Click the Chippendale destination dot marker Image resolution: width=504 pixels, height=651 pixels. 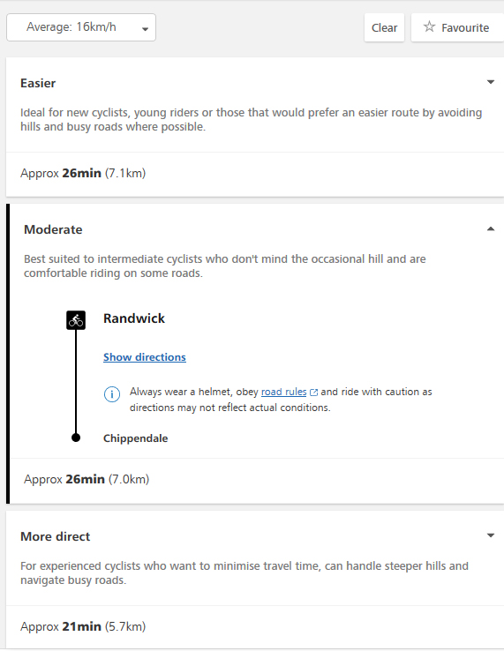tap(76, 438)
